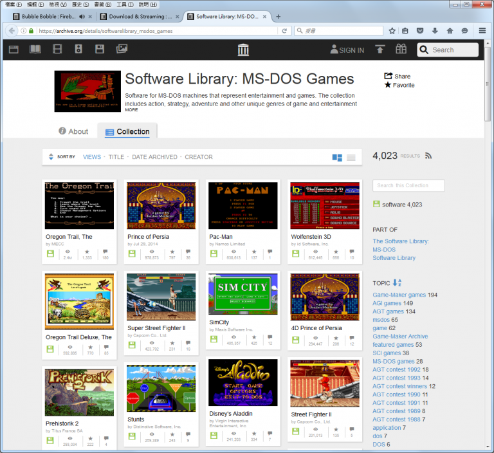Close the Software Library tab
494x453 pixels.
pos(264,16)
